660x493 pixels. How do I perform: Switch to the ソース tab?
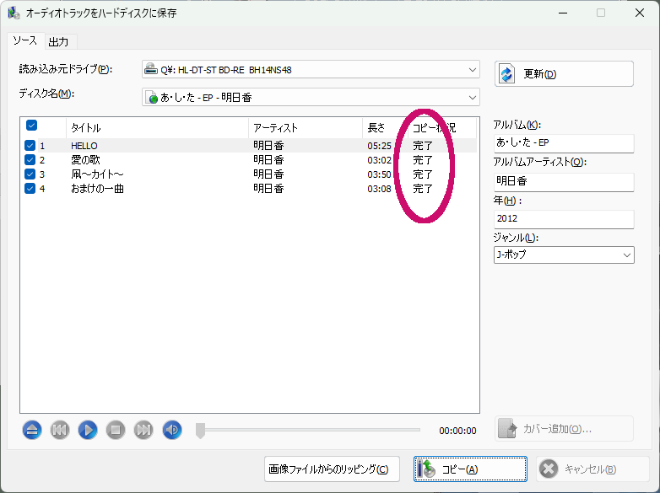coord(24,40)
